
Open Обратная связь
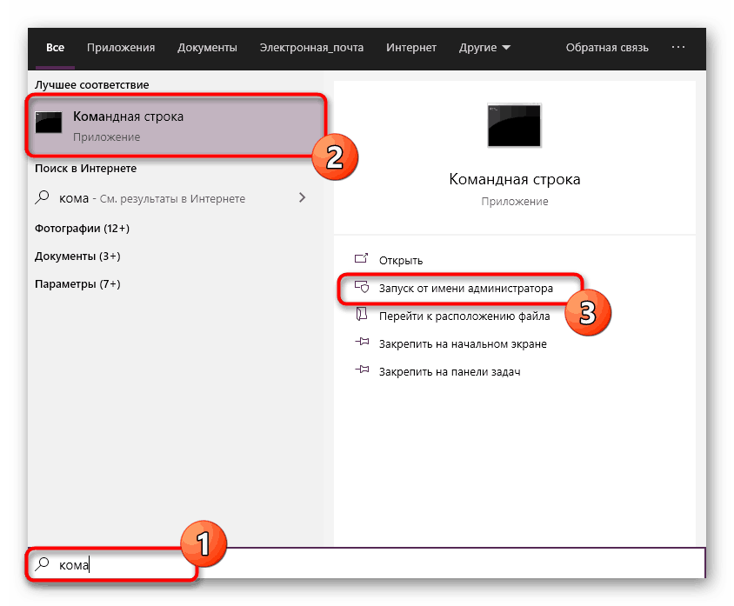[608, 48]
